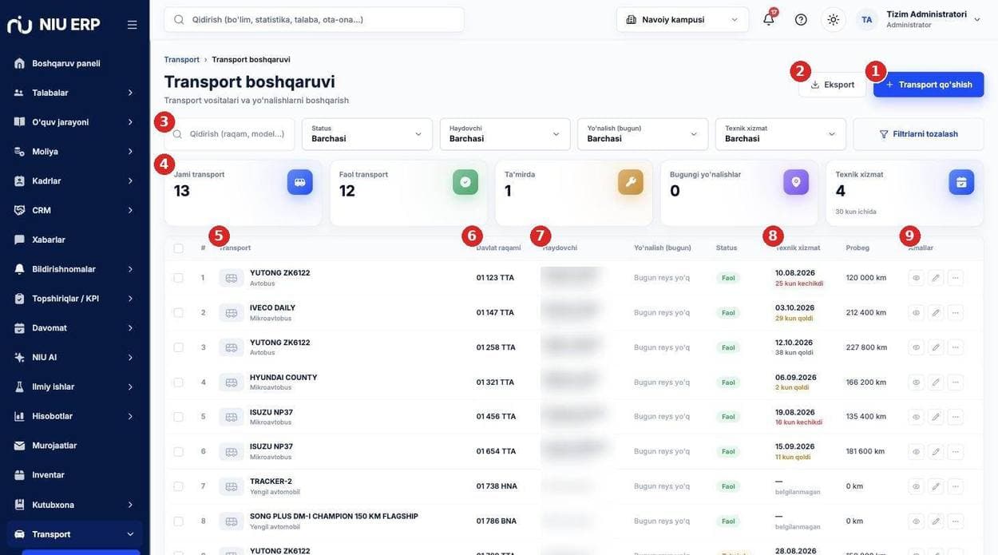Focus the transport Qidirish (raqam, model...) field
Screen dimensions: 998x555
pos(229,134)
